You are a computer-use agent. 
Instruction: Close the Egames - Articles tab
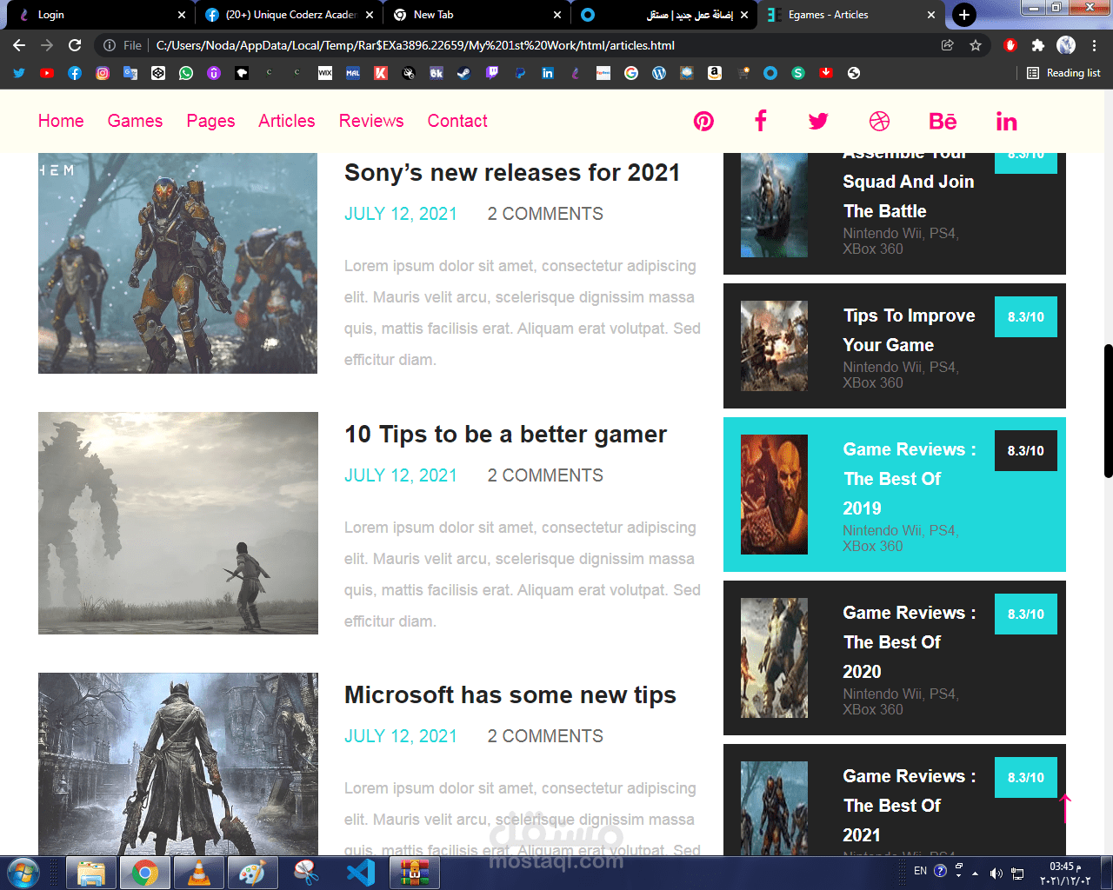[931, 15]
